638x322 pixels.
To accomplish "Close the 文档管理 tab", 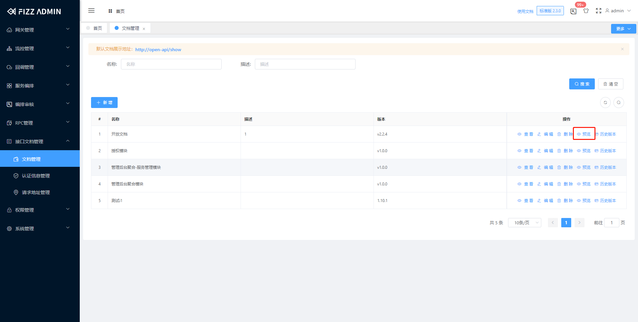I will point(144,28).
